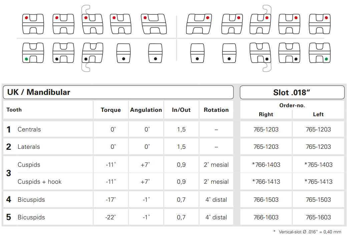Image resolution: width=350 pixels, height=239 pixels.
Task: Click the Left order-no. subheader
Action: tap(318, 114)
